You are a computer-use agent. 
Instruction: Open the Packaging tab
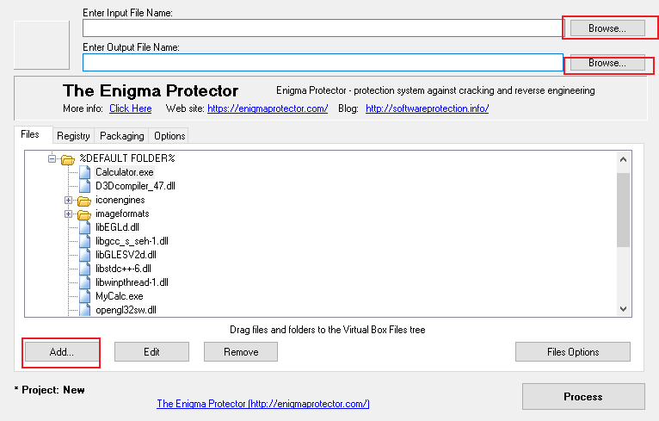tap(122, 136)
